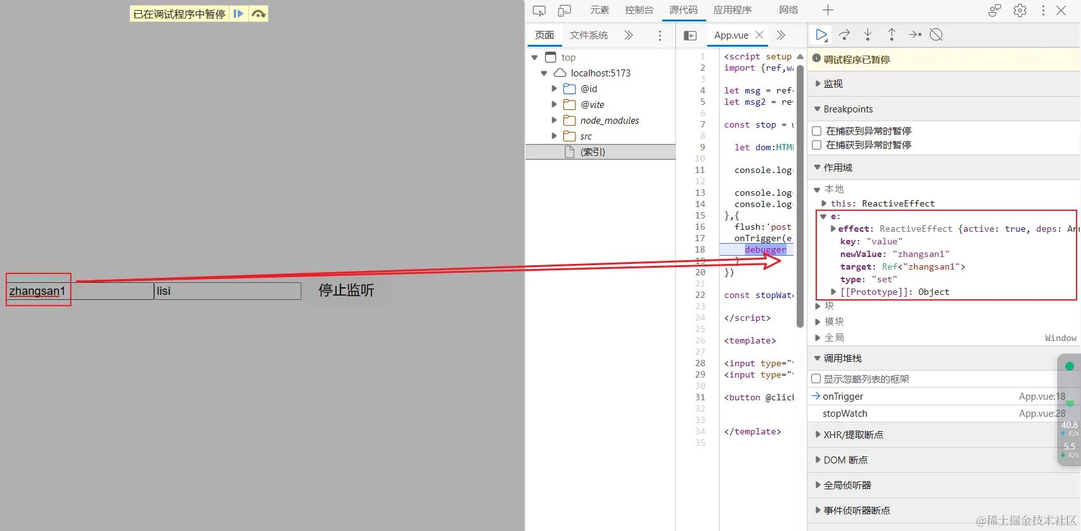
Task: Switch to 网络 Network tab
Action: tap(788, 10)
